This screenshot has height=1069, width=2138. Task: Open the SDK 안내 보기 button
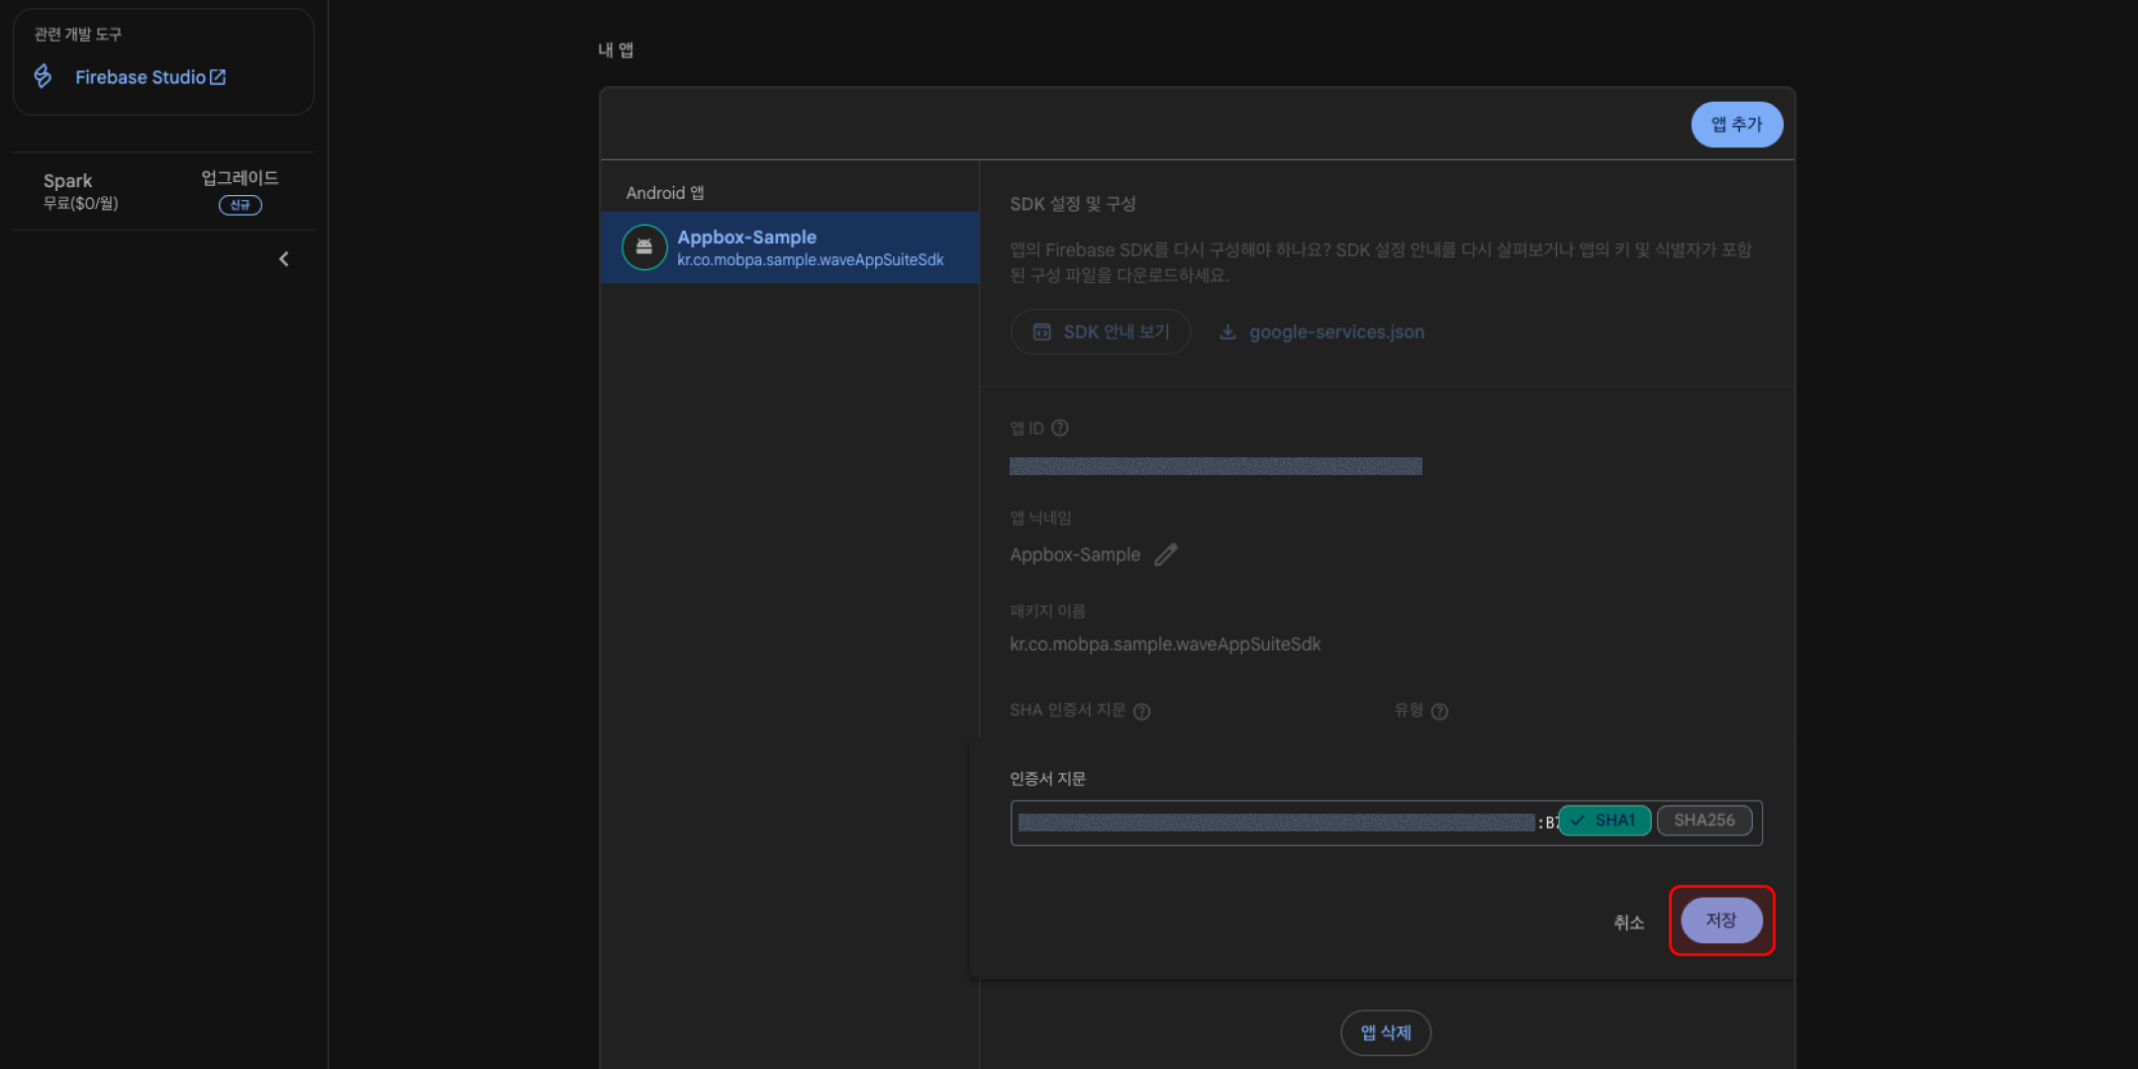(1101, 333)
